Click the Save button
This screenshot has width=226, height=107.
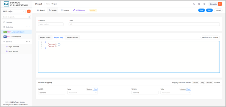click(202, 10)
